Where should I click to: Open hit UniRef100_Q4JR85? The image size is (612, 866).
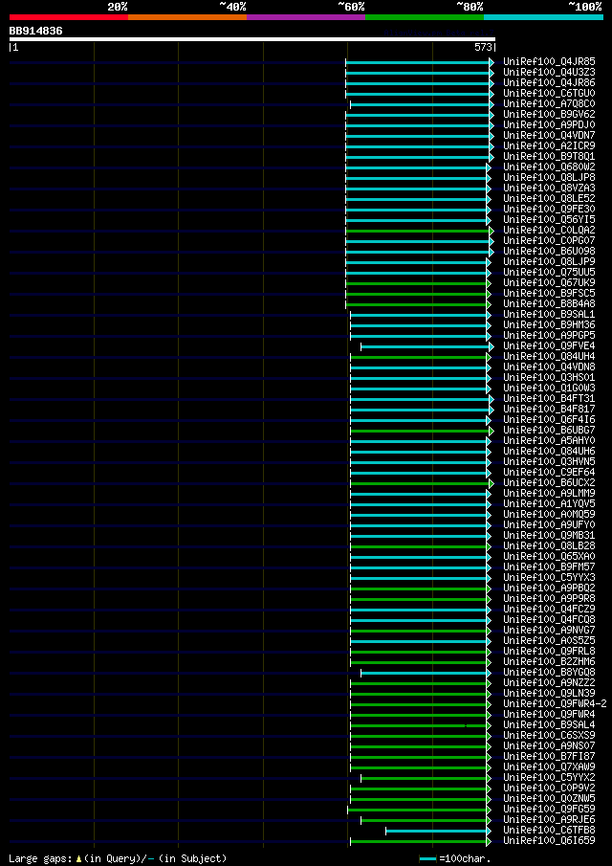549,62
